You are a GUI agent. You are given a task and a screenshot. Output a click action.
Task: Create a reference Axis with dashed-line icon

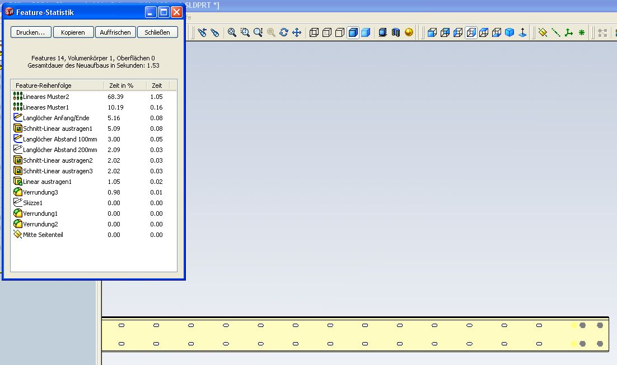click(x=555, y=32)
